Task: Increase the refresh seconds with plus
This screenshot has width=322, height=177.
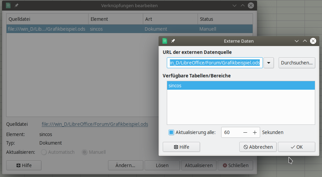Action: click(255, 133)
